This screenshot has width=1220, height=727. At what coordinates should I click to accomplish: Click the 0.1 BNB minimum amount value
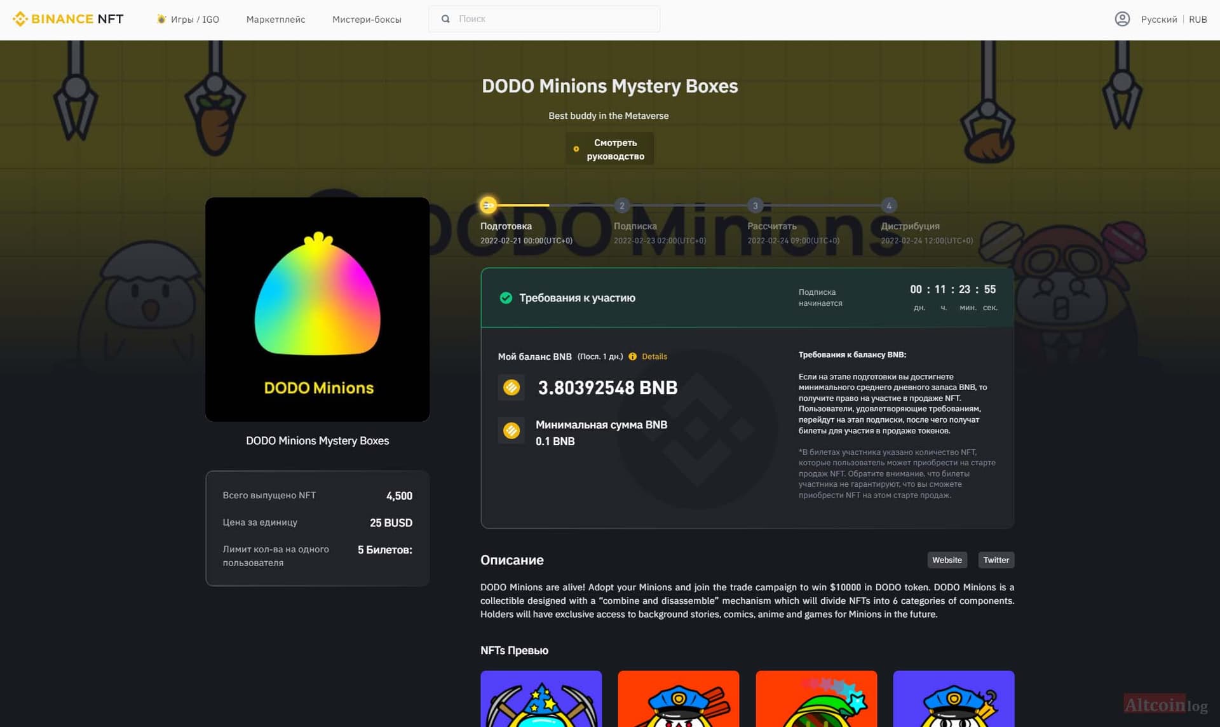pyautogui.click(x=555, y=441)
